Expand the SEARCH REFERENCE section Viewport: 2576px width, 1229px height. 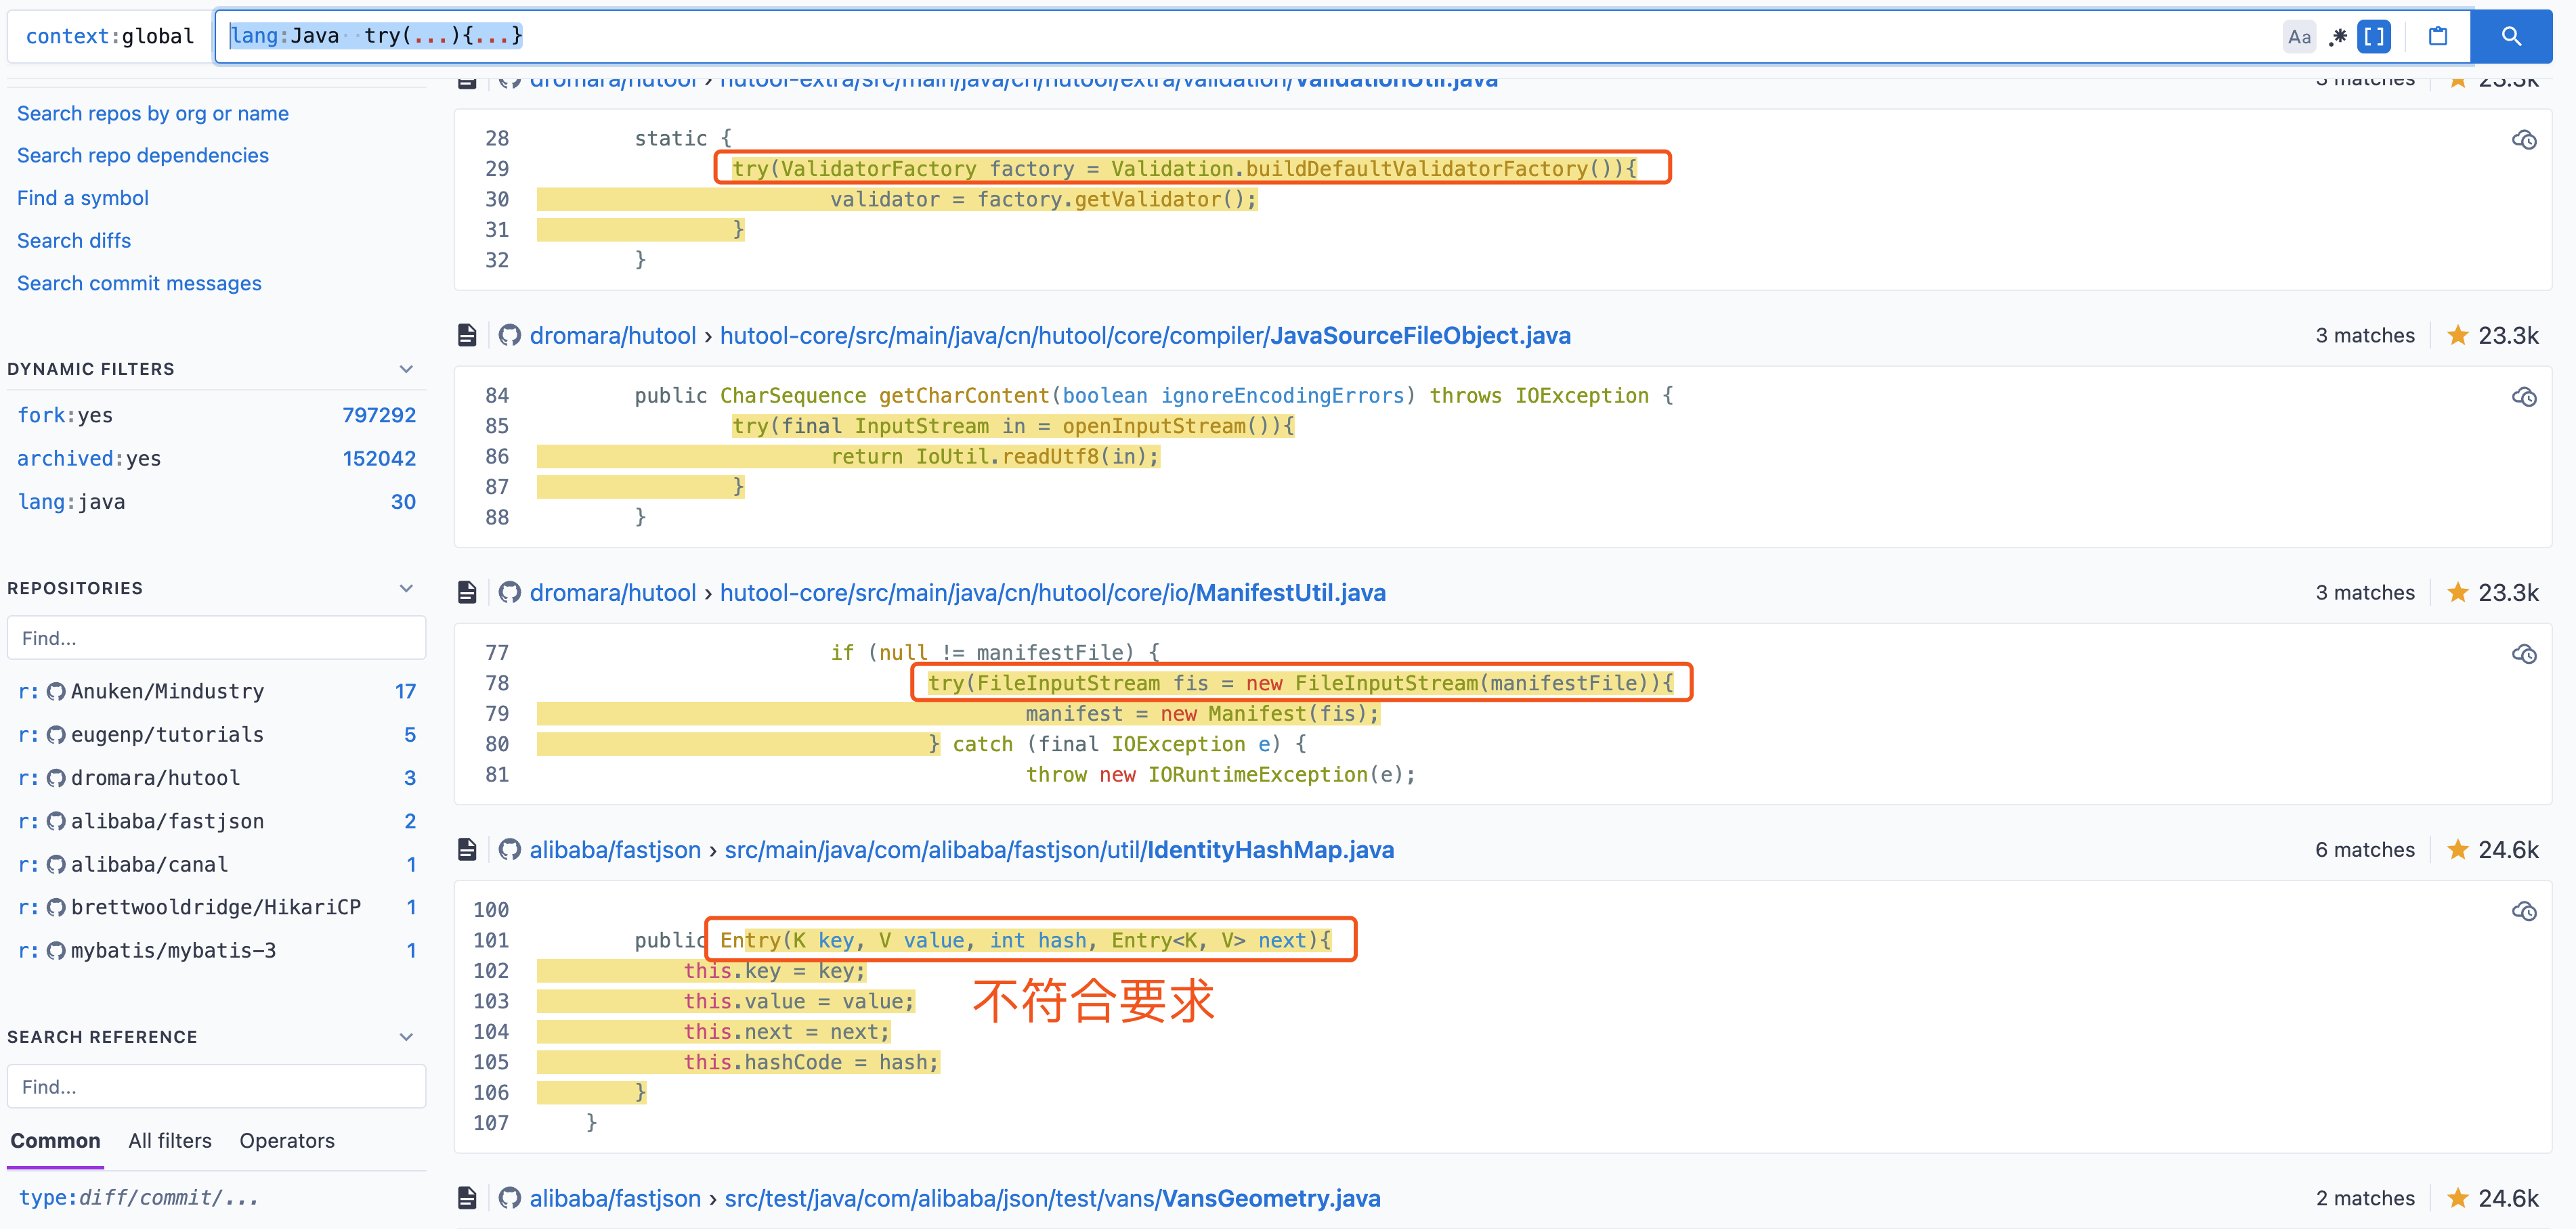409,1037
